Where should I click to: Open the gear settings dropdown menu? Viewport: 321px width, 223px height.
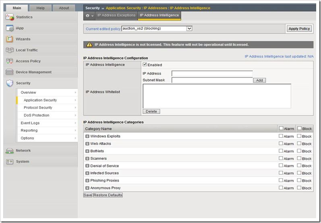point(89,15)
